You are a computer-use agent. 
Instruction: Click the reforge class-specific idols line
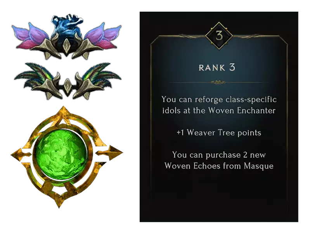[x=219, y=99]
